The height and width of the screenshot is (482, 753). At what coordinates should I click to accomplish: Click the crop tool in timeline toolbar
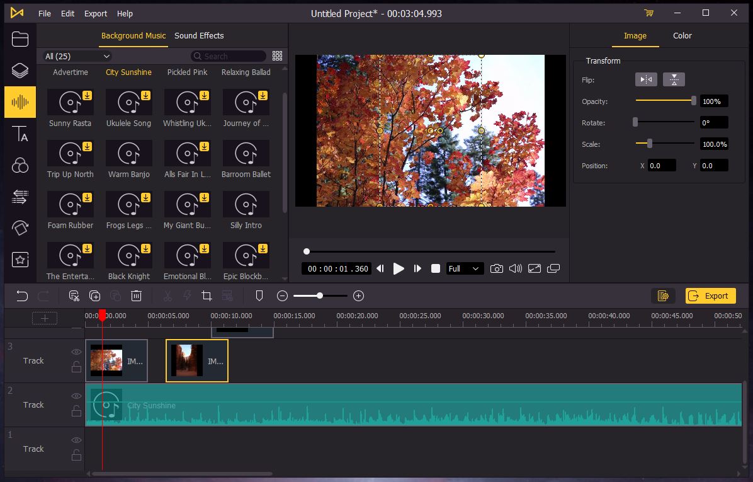coord(207,296)
